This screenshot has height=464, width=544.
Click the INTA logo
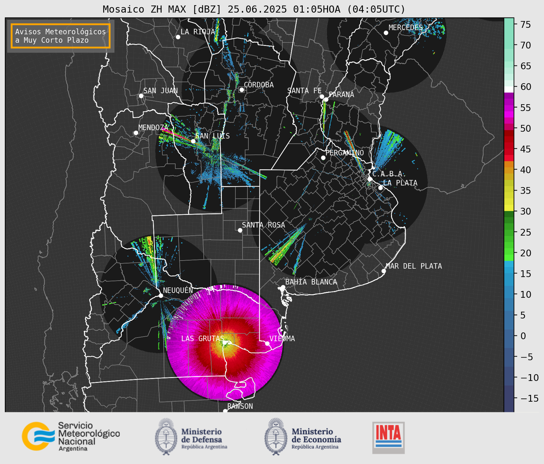(389, 438)
